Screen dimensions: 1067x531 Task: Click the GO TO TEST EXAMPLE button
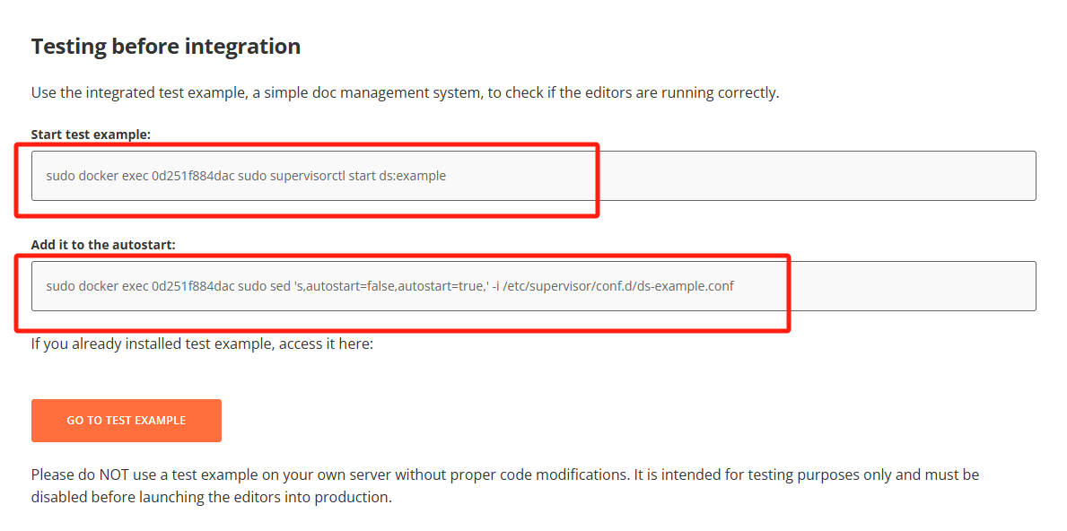click(126, 420)
